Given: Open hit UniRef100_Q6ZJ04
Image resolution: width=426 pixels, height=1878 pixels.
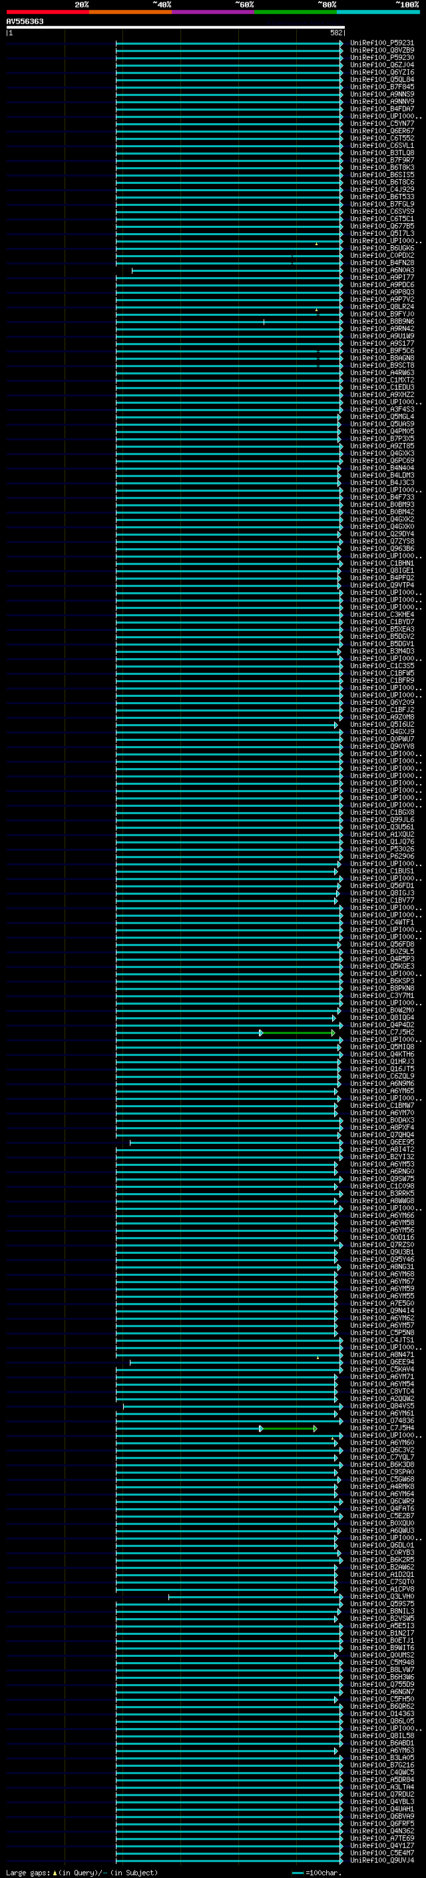Looking at the screenshot, I should (381, 65).
